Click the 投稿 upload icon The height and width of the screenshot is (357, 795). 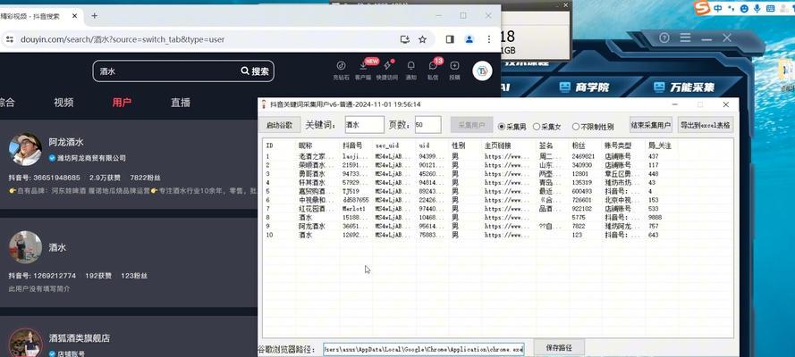click(455, 65)
